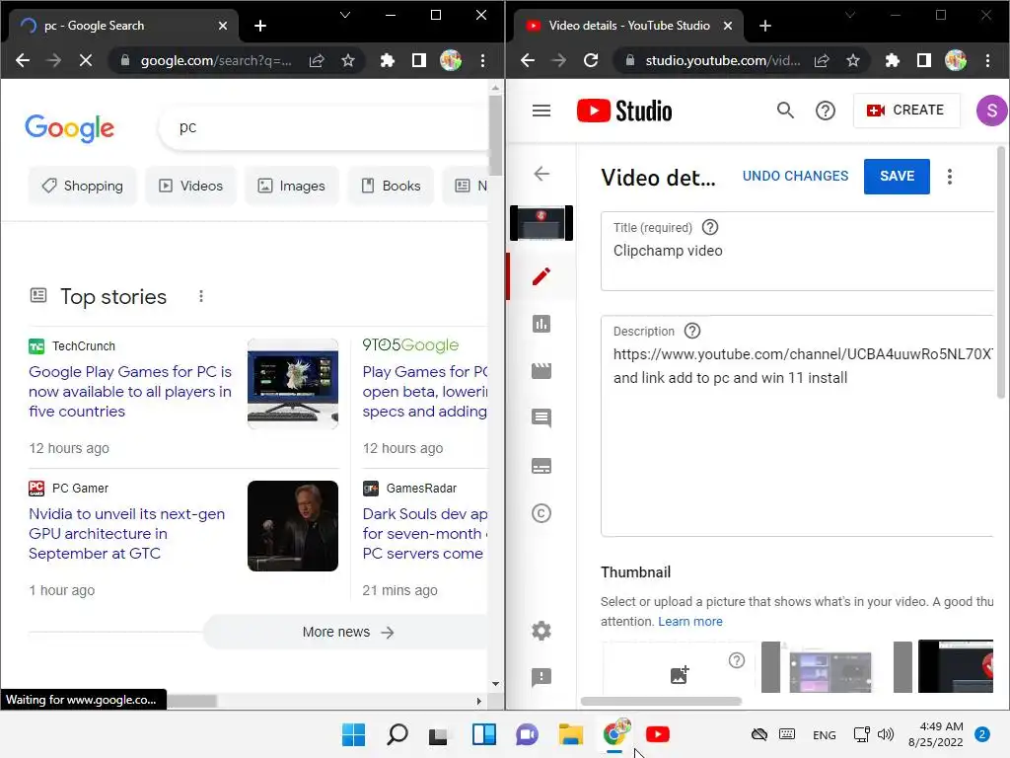The height and width of the screenshot is (758, 1010).
Task: Filter results by Shopping
Action: [83, 186]
